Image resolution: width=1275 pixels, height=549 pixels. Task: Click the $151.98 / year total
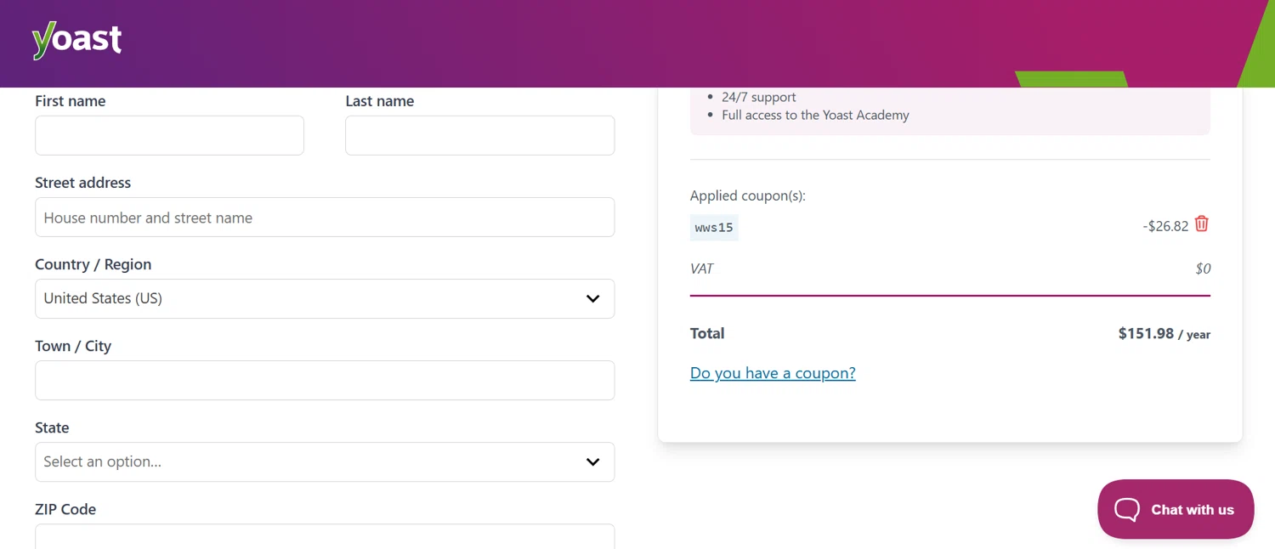pyautogui.click(x=1164, y=334)
